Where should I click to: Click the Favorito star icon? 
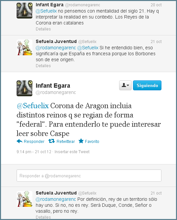click(x=81, y=141)
